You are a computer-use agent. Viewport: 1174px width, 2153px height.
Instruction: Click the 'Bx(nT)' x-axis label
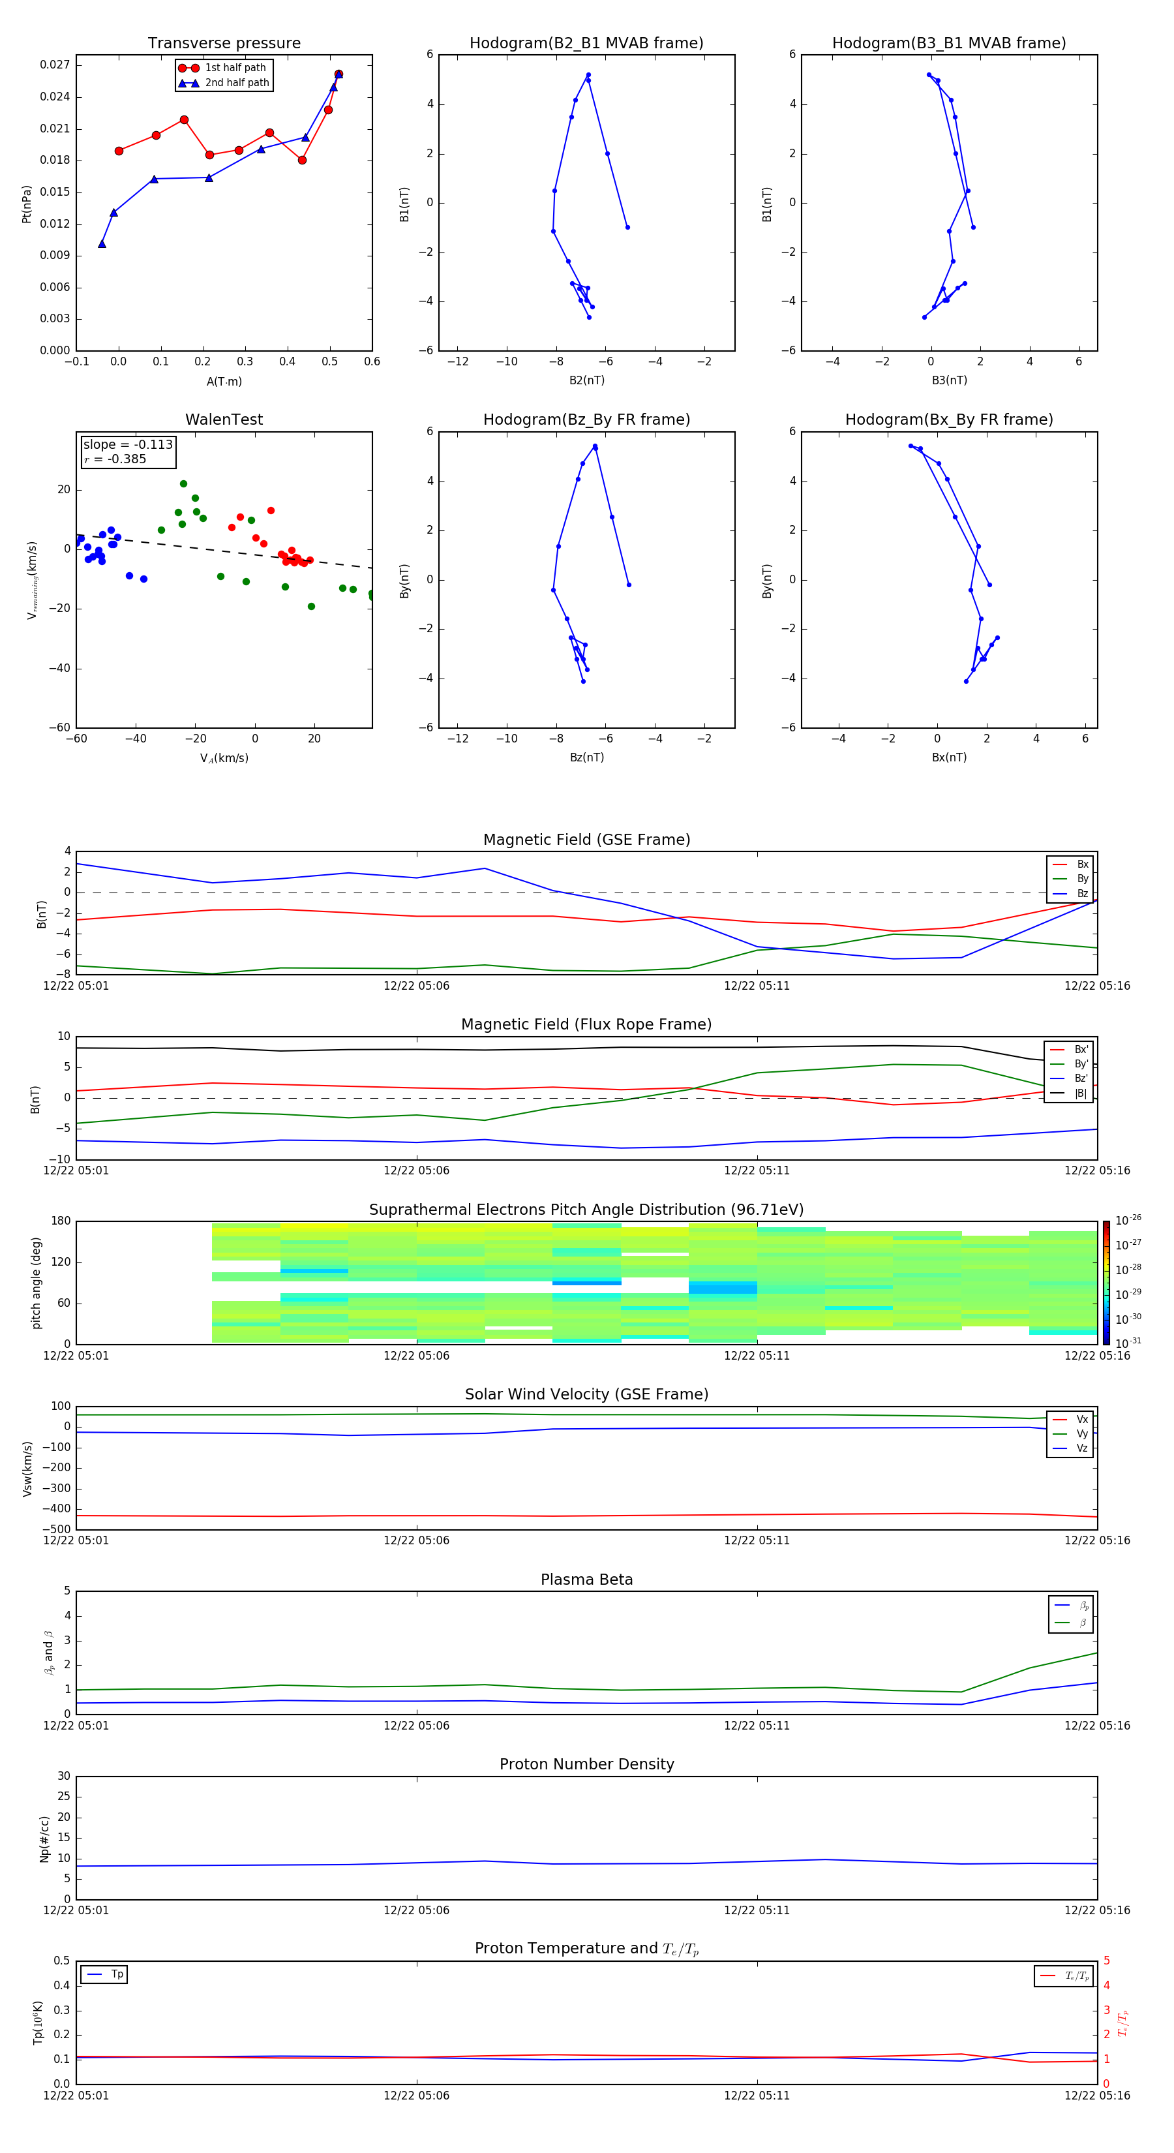pyautogui.click(x=949, y=757)
